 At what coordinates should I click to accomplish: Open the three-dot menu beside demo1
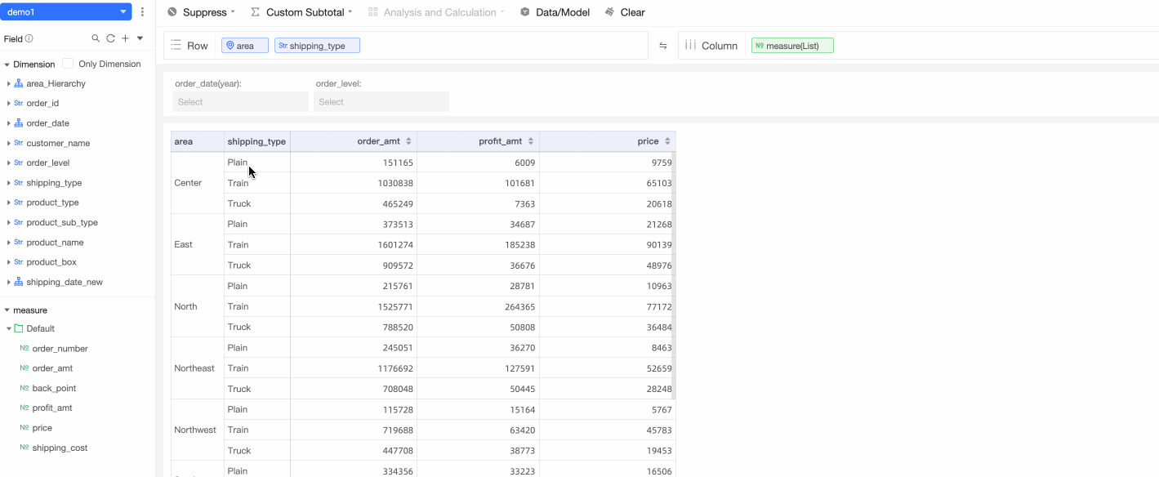pyautogui.click(x=143, y=12)
